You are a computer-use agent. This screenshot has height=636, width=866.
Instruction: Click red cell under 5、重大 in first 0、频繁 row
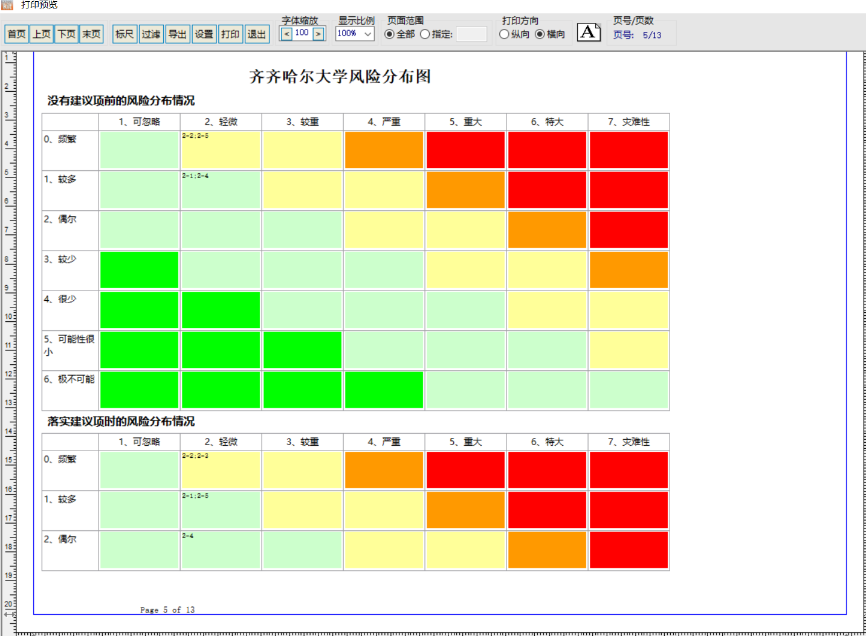465,150
